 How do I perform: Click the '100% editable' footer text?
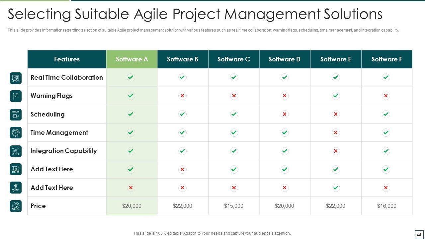(x=212, y=233)
